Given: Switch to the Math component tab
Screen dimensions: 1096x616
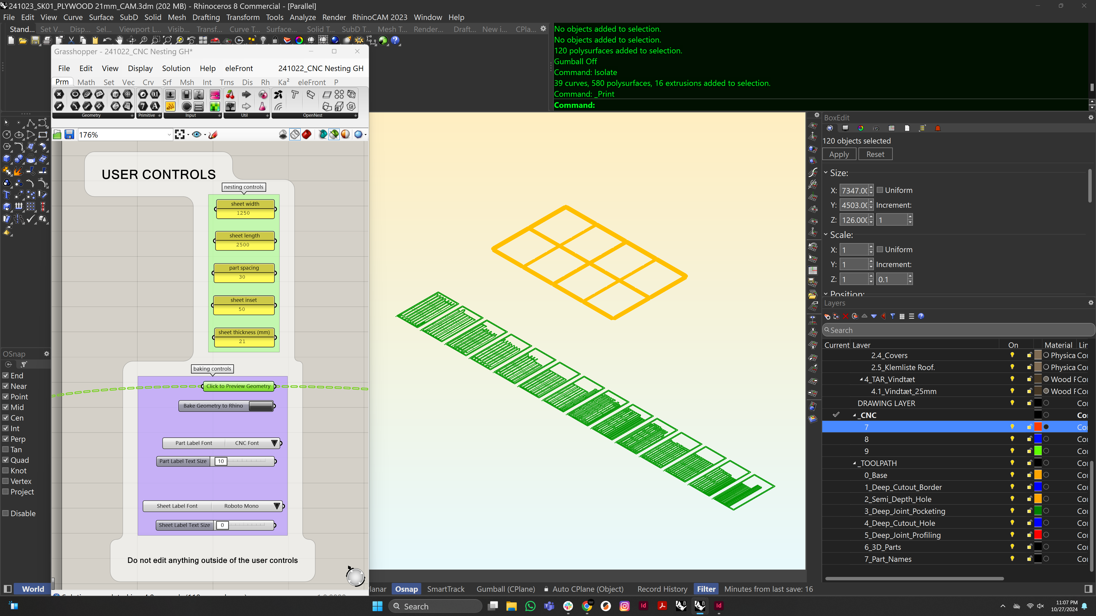Looking at the screenshot, I should 86,82.
